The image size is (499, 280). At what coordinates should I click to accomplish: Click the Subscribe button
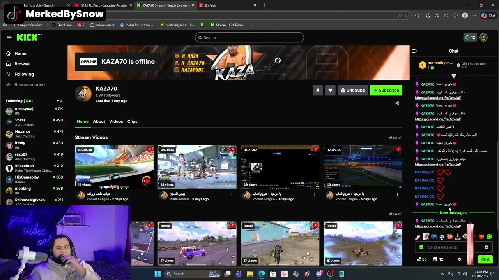point(386,90)
